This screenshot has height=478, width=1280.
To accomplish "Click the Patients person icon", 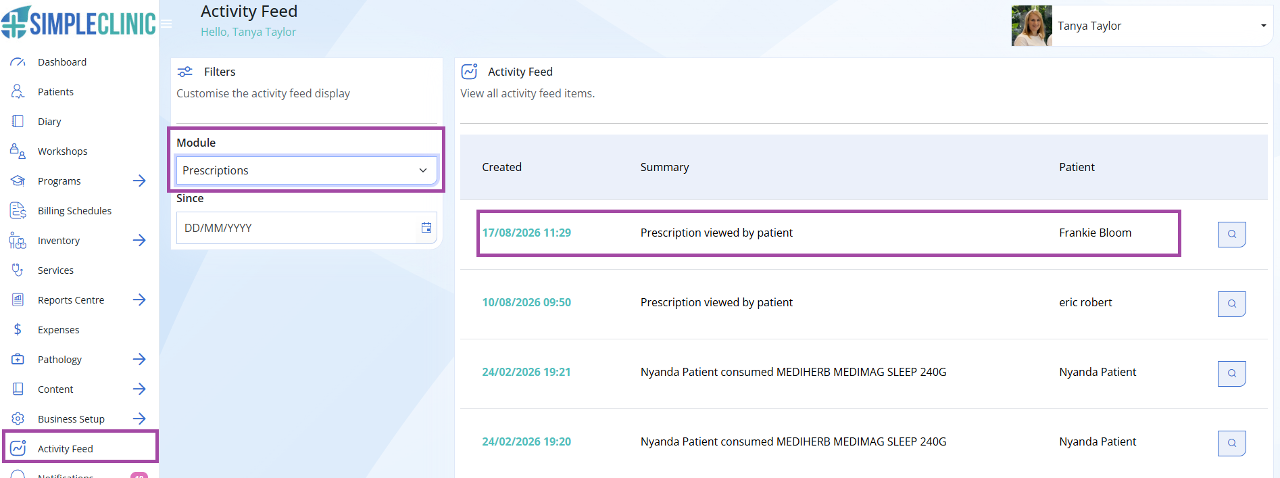I will click(x=18, y=92).
